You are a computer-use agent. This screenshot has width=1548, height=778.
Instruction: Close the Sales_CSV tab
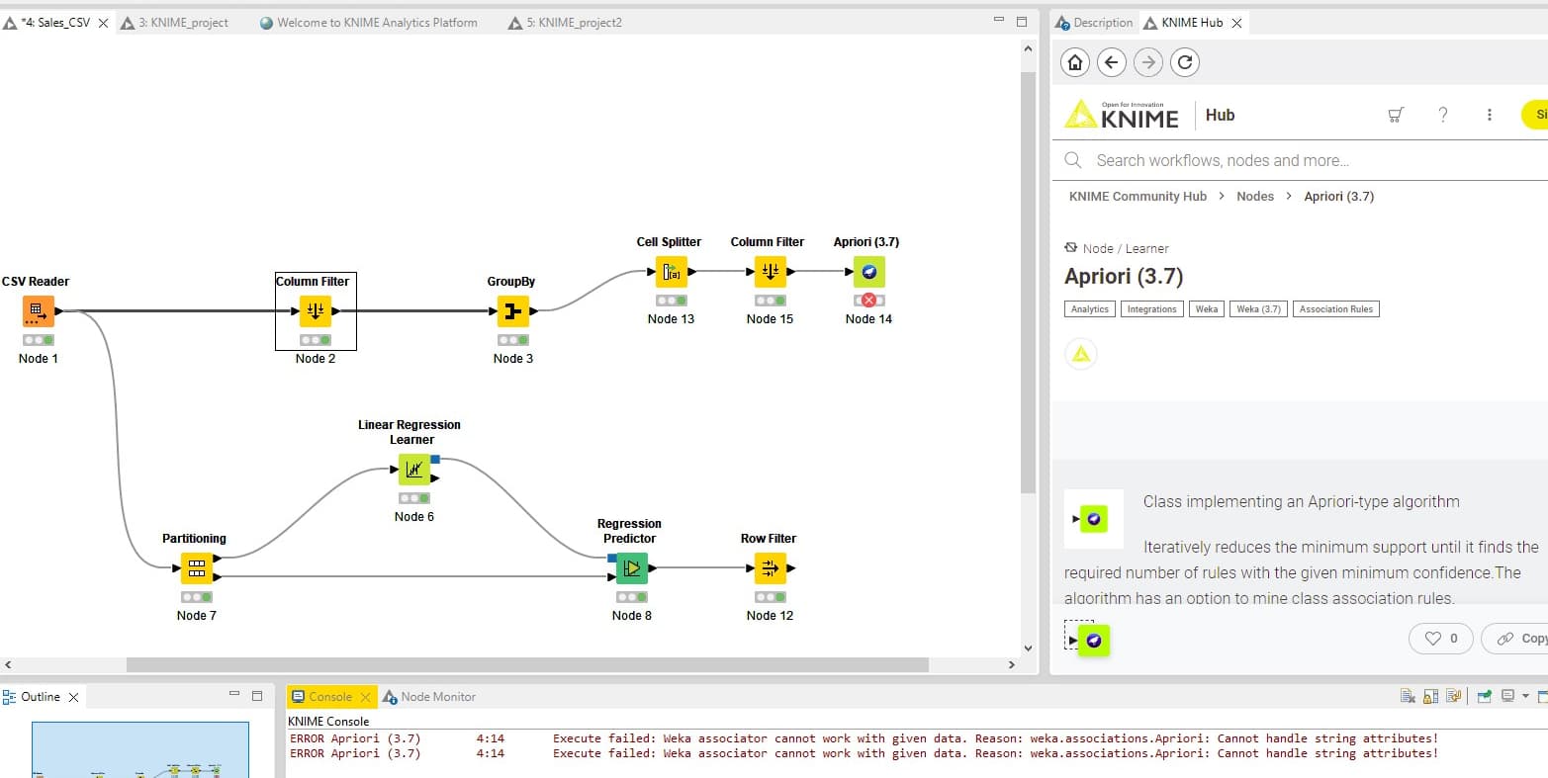103,23
